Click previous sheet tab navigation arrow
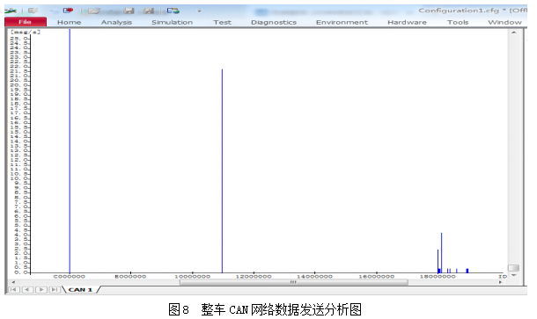The width and height of the screenshot is (537, 319). click(27, 290)
